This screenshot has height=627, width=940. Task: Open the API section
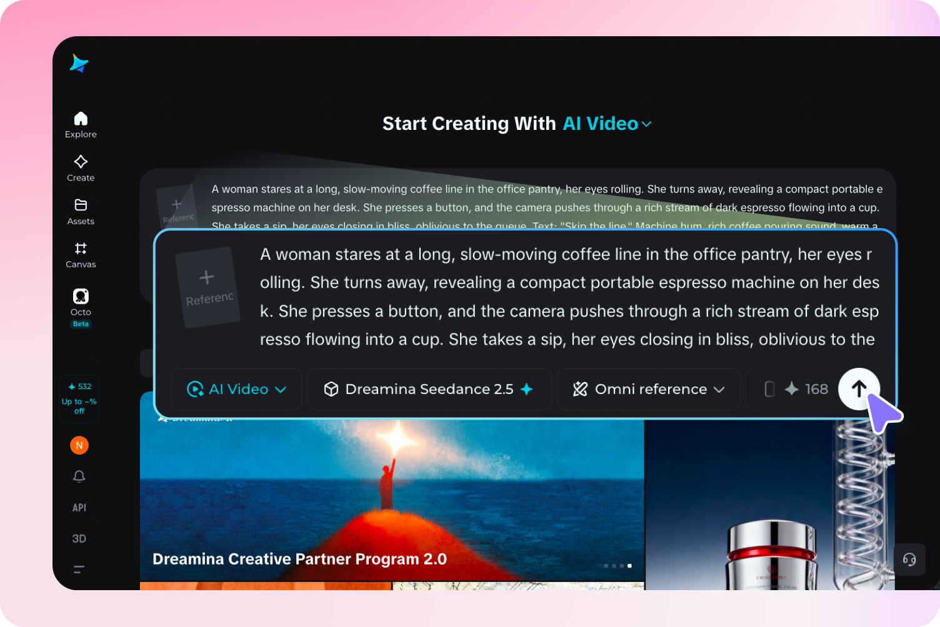click(x=79, y=508)
